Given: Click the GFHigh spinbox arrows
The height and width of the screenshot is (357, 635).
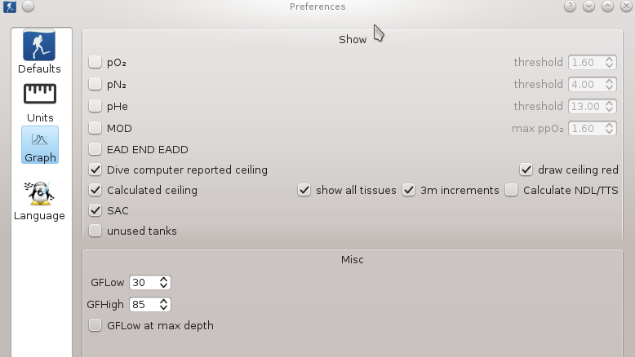Looking at the screenshot, I should pyautogui.click(x=164, y=304).
